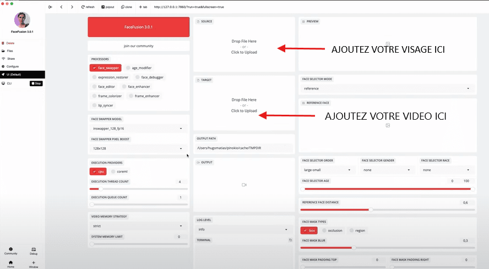The width and height of the screenshot is (489, 269).
Task: Open Face Selector Gender dropdown
Action: coord(387,170)
